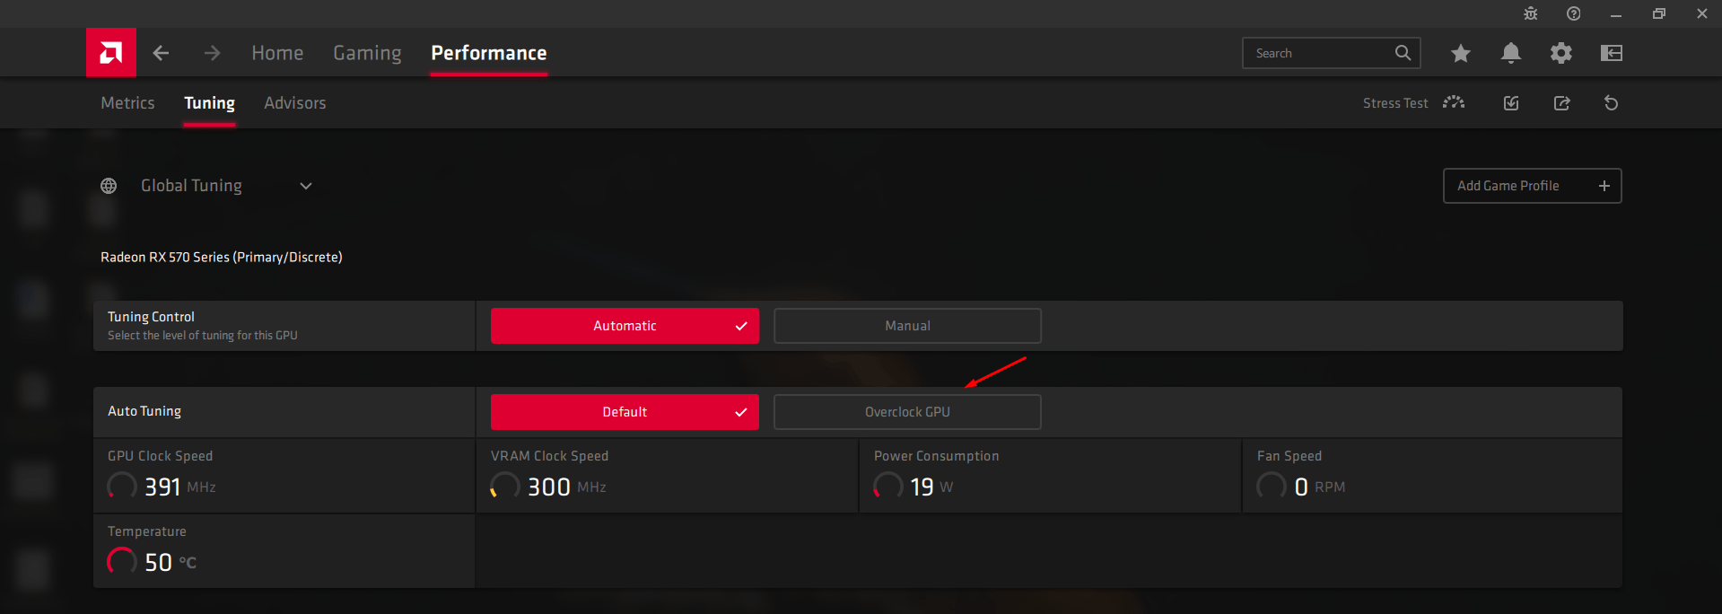Viewport: 1722px width, 614px height.
Task: Click the export profile icon
Action: point(1562,103)
